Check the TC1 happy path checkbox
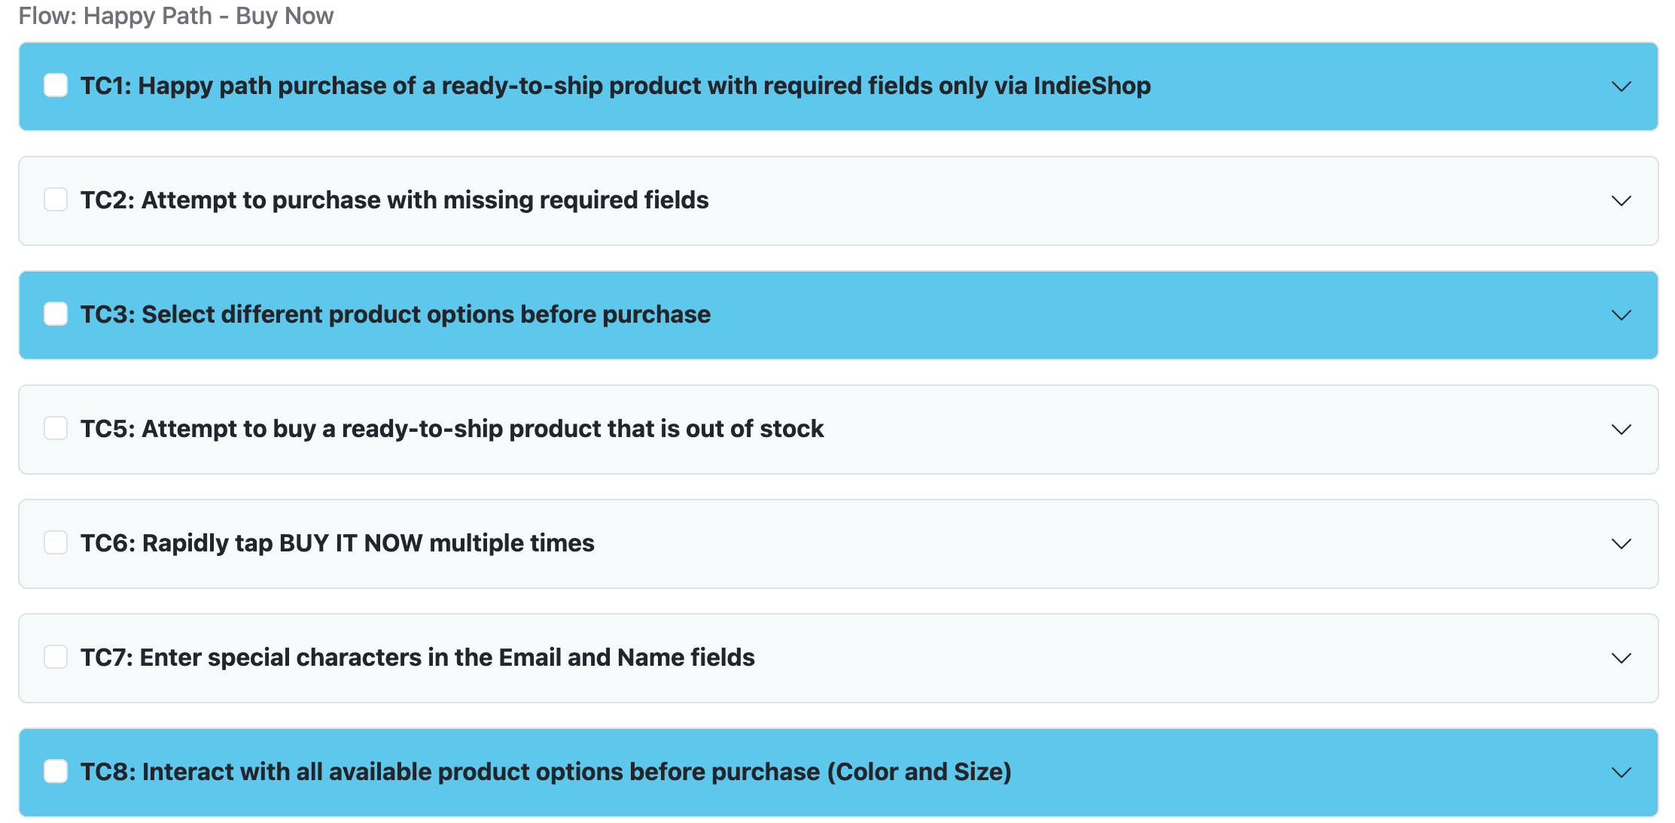 [x=56, y=86]
